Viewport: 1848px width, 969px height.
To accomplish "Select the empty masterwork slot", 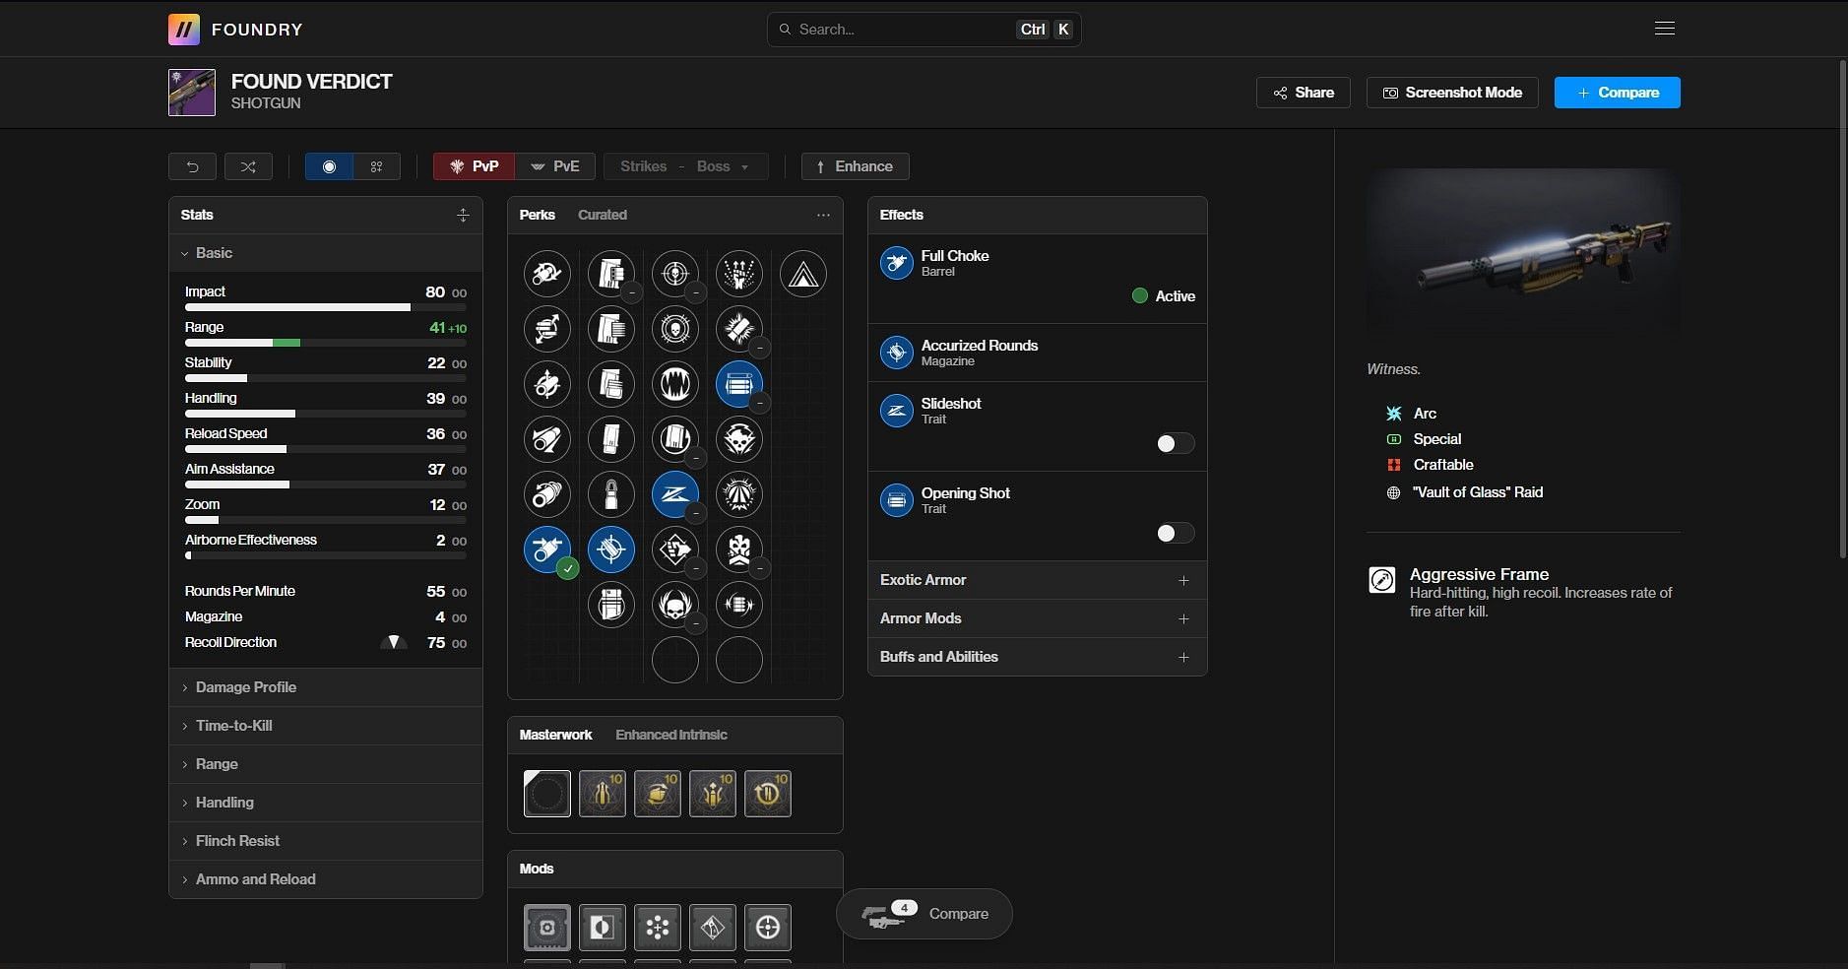I will pos(546,793).
